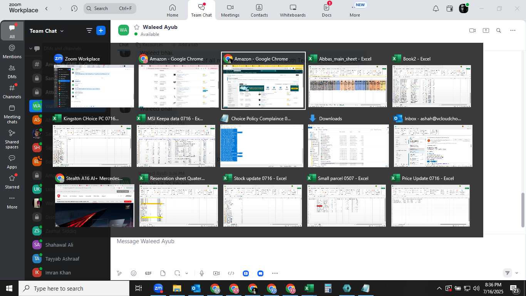Open File Explorer from the taskbar
Screen dimensions: 526x296
(x=177, y=288)
